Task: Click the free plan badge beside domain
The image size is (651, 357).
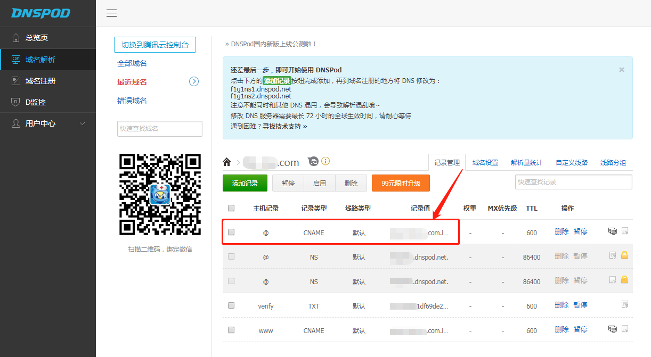Action: (313, 161)
